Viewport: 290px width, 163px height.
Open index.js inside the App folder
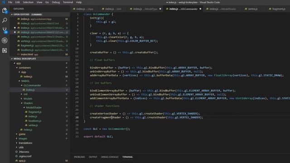coord(40,77)
